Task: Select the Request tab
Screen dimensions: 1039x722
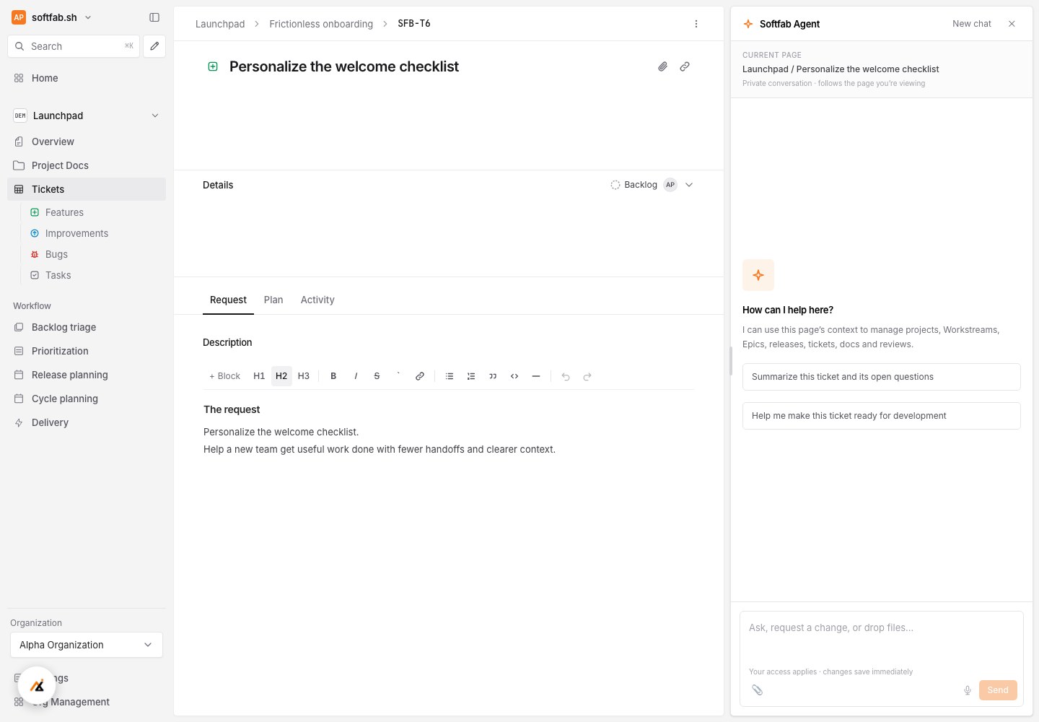Action: point(228,300)
